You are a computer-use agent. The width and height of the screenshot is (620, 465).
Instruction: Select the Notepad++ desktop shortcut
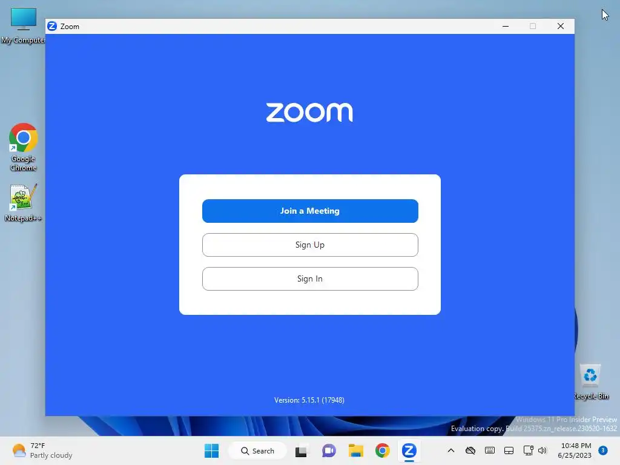pyautogui.click(x=23, y=203)
